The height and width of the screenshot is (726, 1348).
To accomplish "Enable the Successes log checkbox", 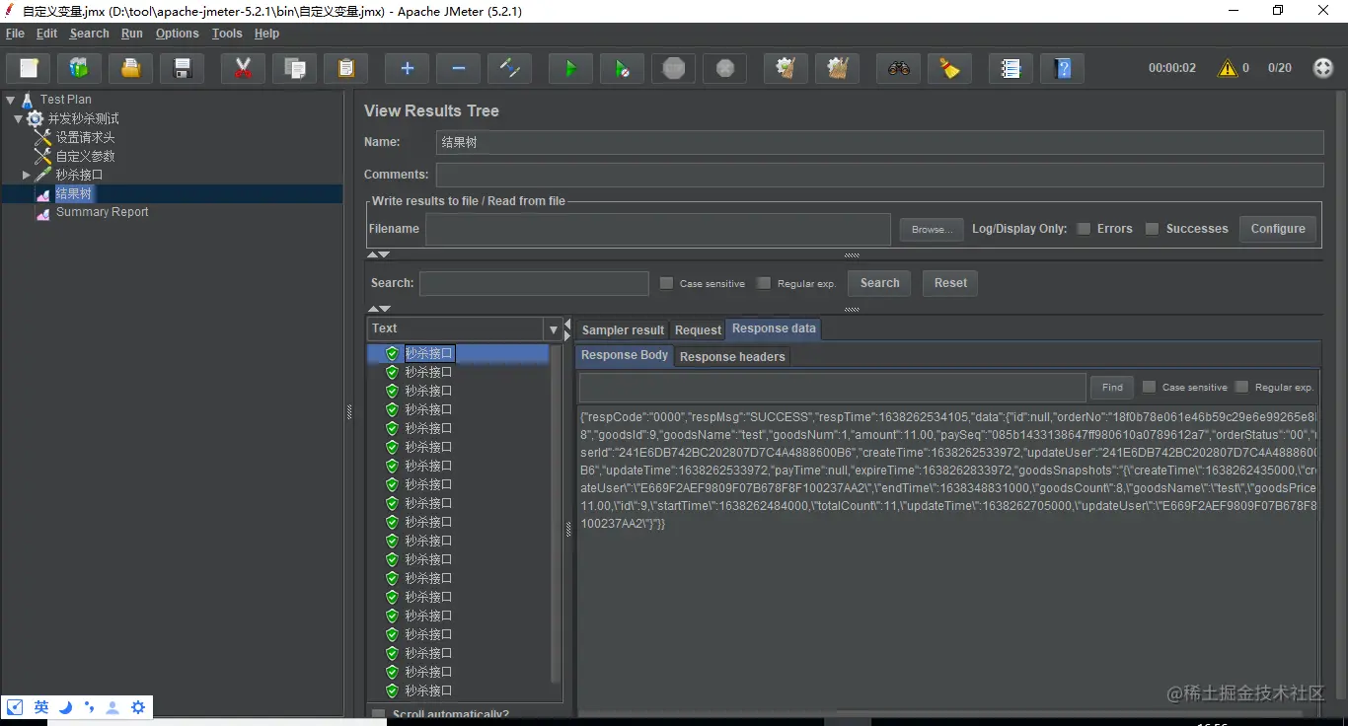I will pos(1152,229).
